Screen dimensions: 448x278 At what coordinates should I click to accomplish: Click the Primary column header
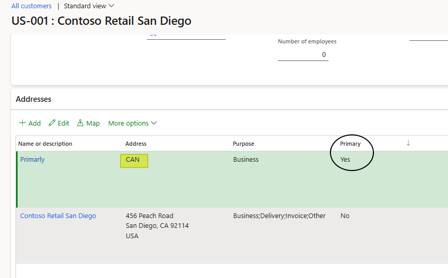[x=350, y=144]
